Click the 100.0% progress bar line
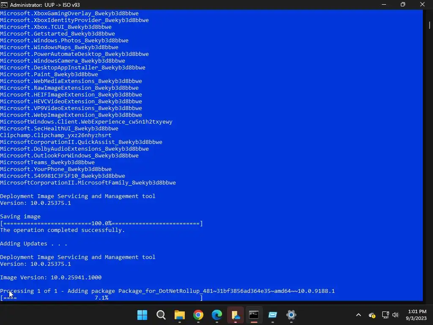Viewport: 433px width, 325px height. 101,223
